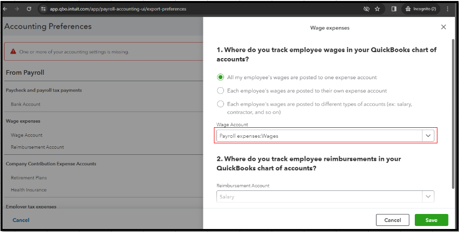Screen dimensions: 459x232
Task: Close the Wage expenses panel with X
Action: (443, 27)
